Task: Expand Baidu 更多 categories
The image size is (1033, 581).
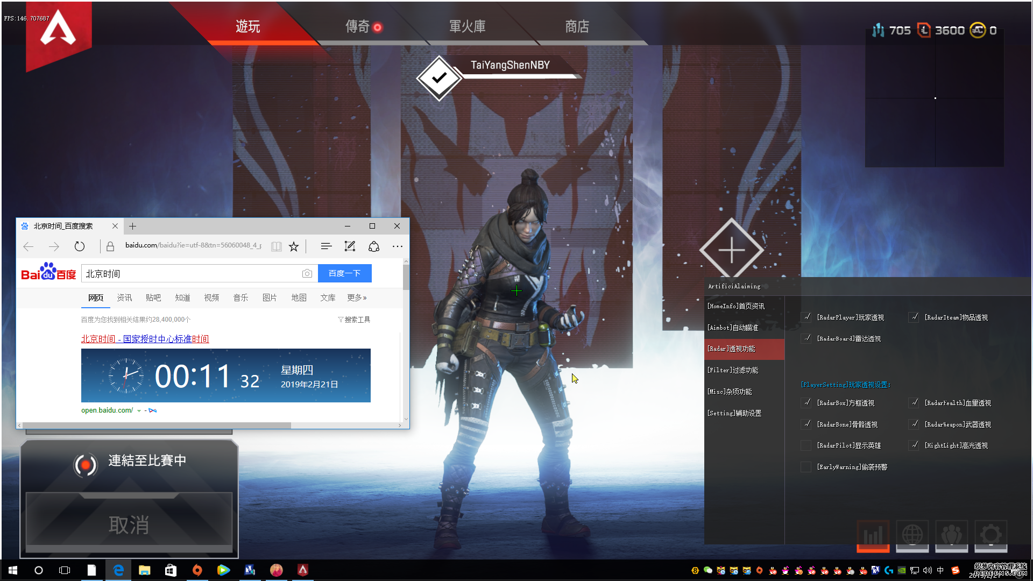Action: point(357,297)
